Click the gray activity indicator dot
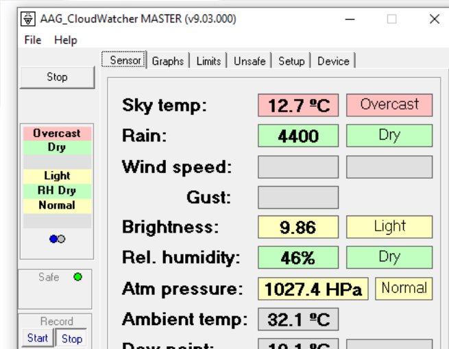The height and width of the screenshot is (349, 449). [x=61, y=239]
